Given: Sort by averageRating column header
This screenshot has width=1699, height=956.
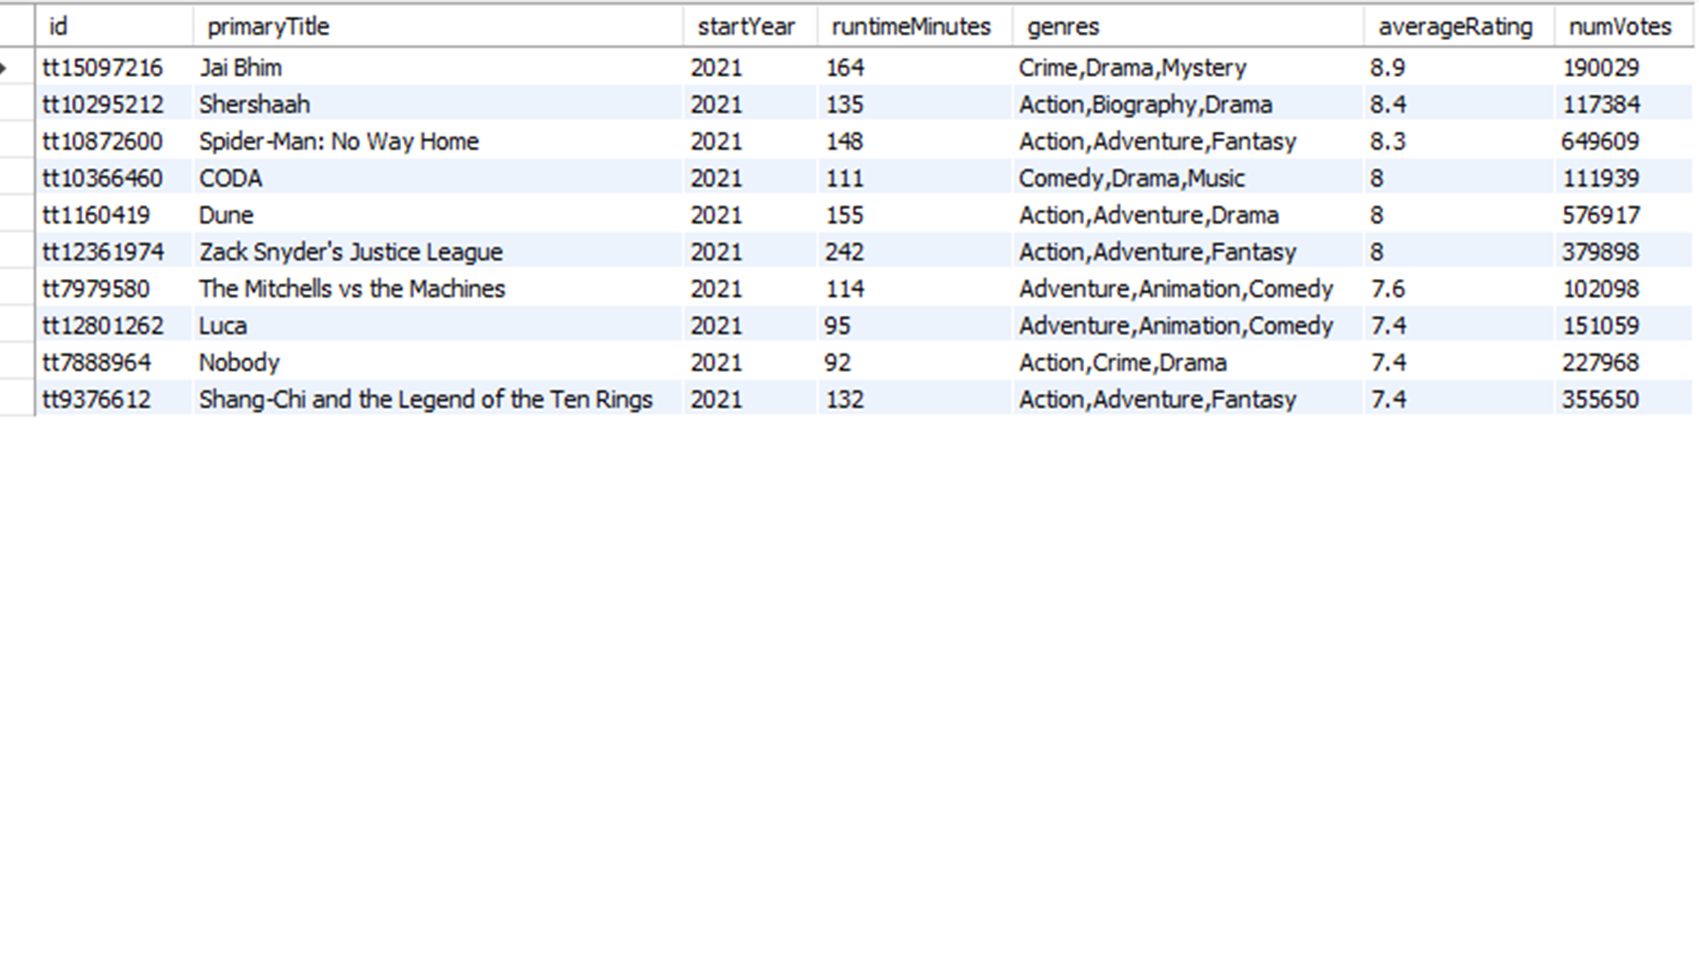Looking at the screenshot, I should [1455, 27].
